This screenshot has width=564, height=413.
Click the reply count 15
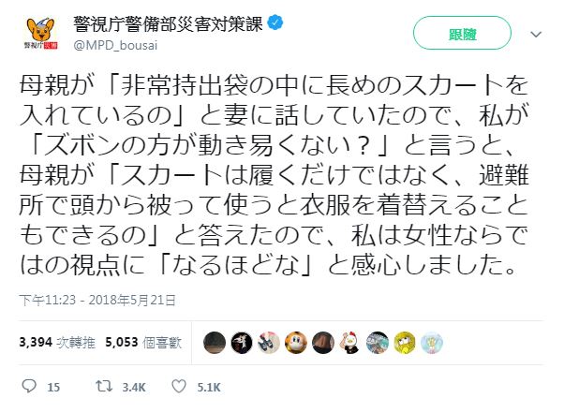[x=53, y=386]
